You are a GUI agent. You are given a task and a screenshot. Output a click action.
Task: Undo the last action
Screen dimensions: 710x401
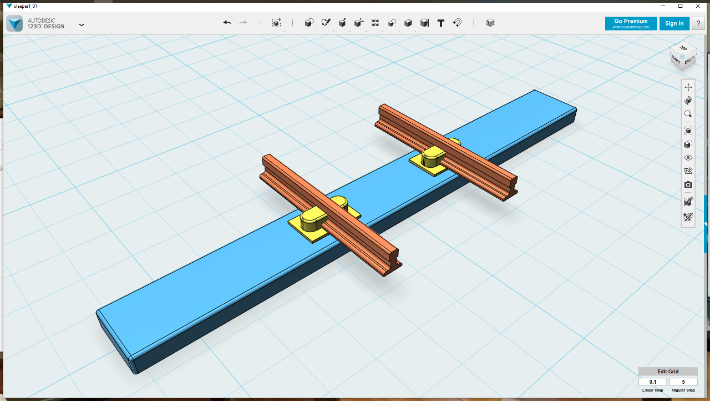point(227,23)
